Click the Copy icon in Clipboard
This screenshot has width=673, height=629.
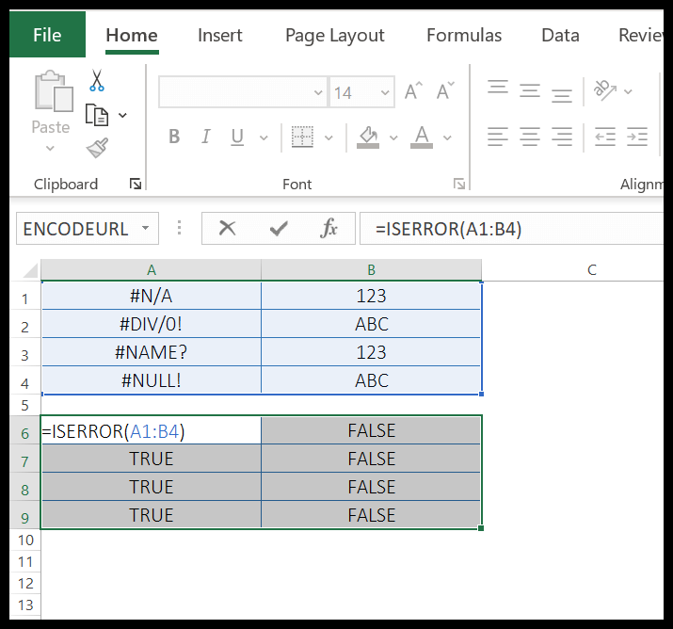97,115
